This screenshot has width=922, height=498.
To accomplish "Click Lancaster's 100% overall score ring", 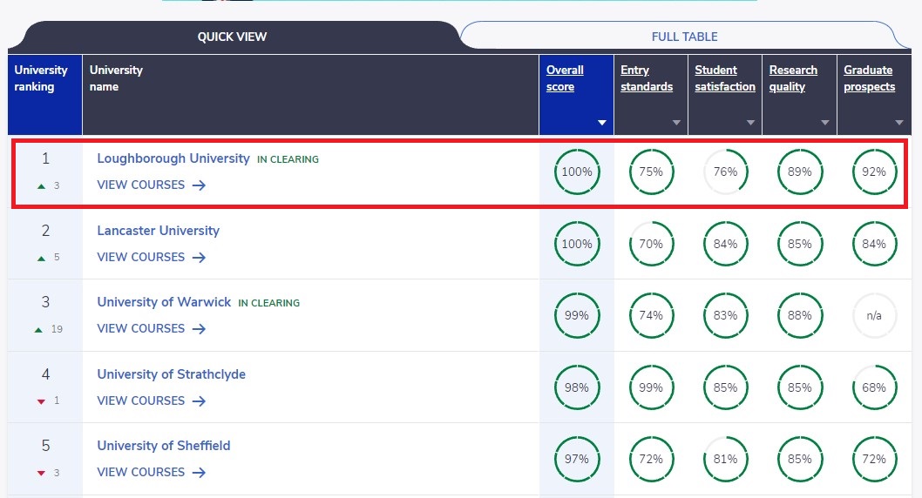I will tap(577, 244).
